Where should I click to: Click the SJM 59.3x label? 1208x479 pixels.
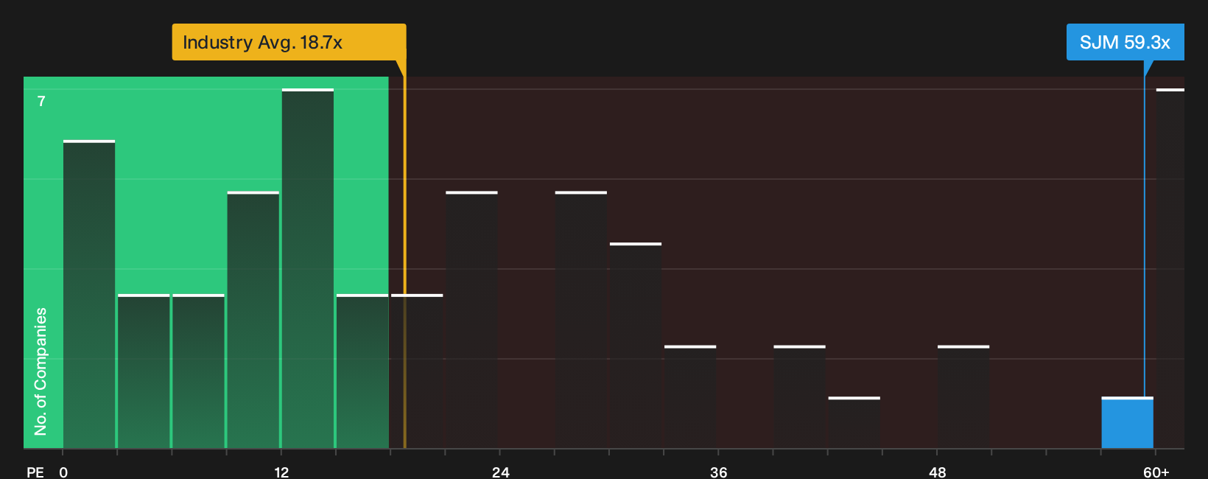(x=1125, y=42)
